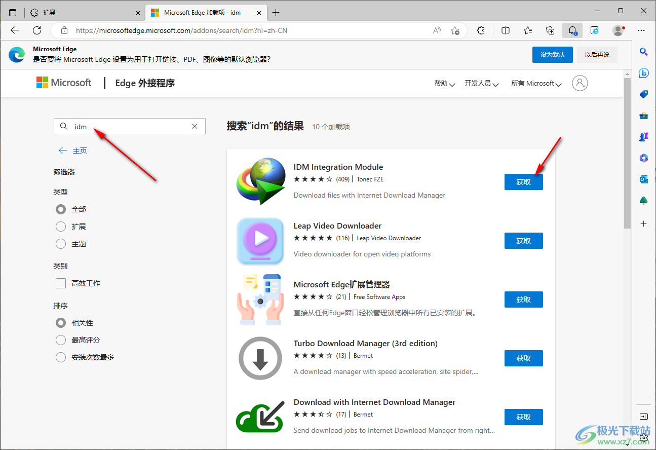The width and height of the screenshot is (656, 450).
Task: Sign in via account icon on page
Action: tap(580, 83)
